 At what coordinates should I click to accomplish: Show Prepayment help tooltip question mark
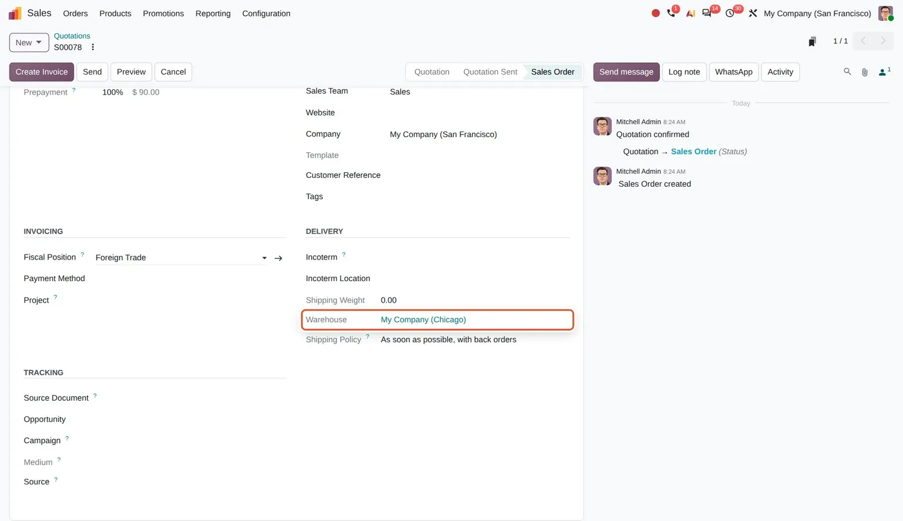click(x=74, y=90)
